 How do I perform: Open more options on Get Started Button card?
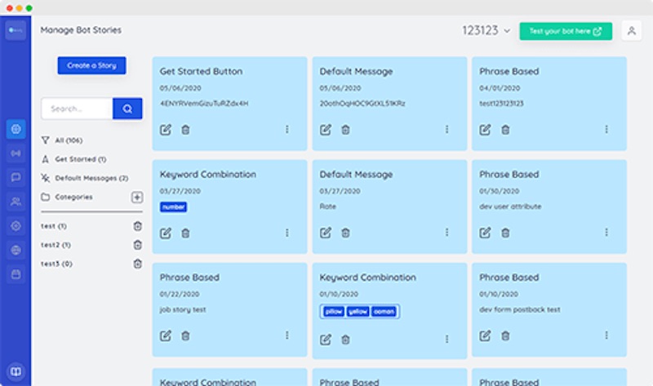click(x=287, y=130)
